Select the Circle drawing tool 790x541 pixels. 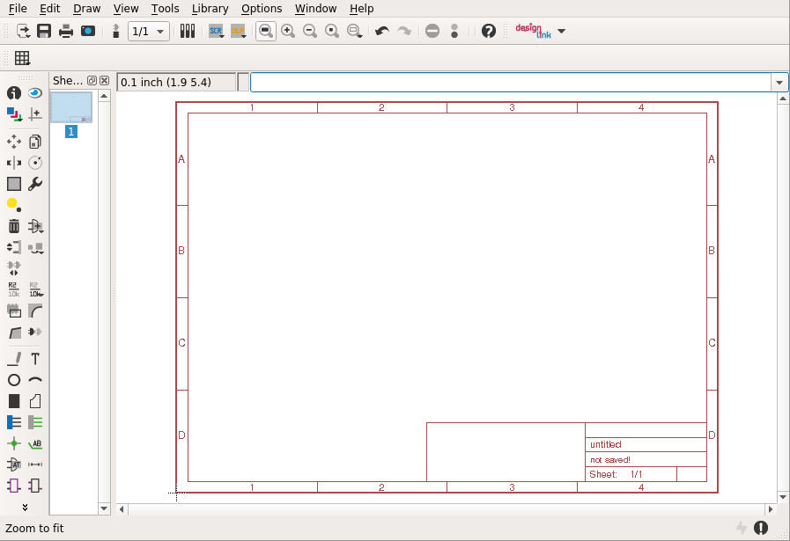coord(14,380)
